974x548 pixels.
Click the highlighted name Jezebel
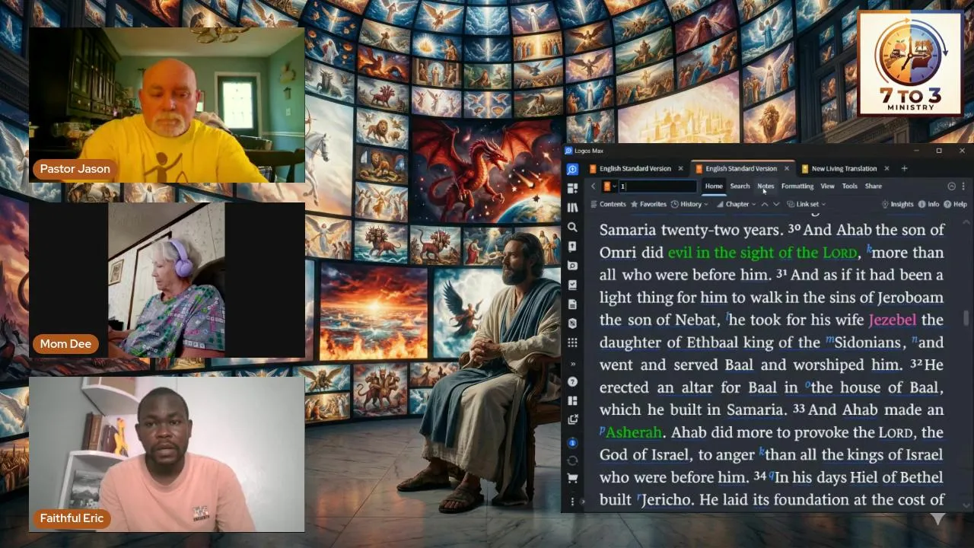893,320
